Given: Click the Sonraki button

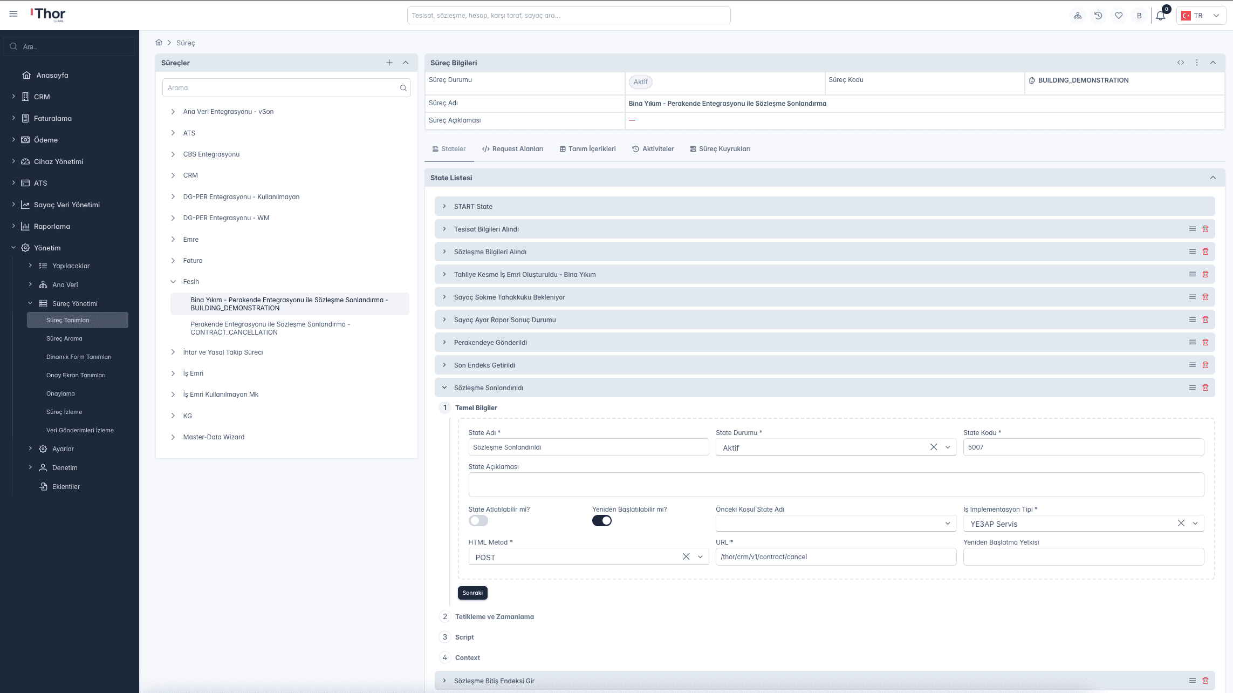Looking at the screenshot, I should tap(472, 593).
